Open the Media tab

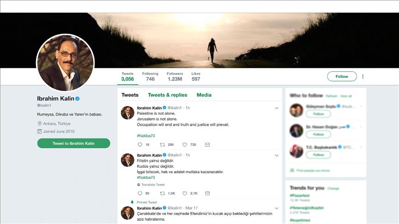(204, 95)
